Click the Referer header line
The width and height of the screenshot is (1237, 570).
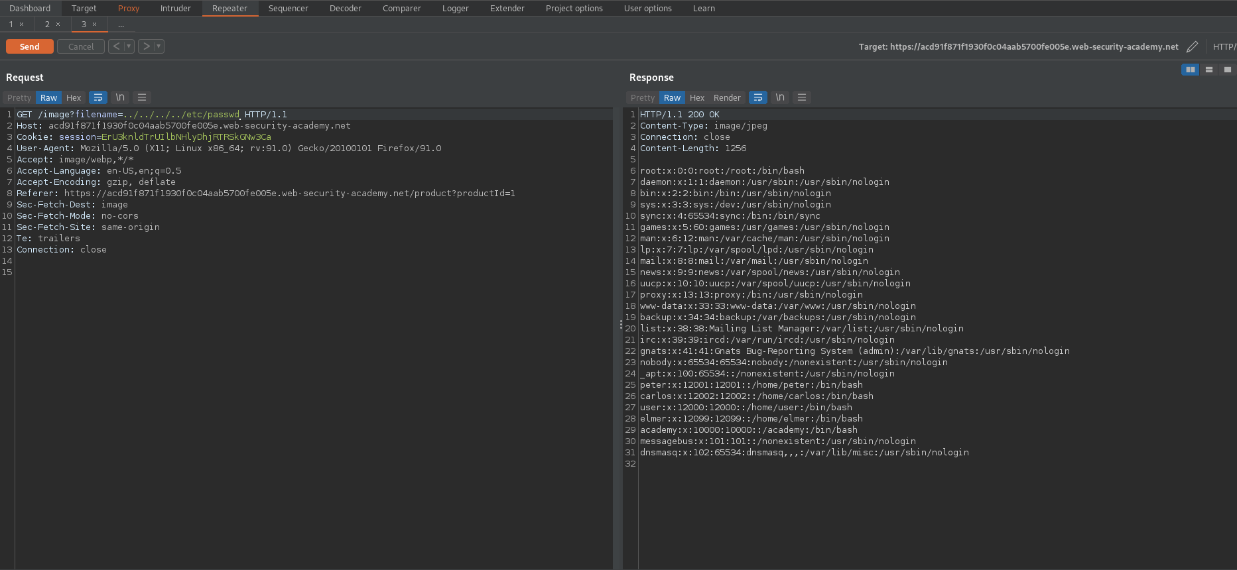click(x=266, y=194)
